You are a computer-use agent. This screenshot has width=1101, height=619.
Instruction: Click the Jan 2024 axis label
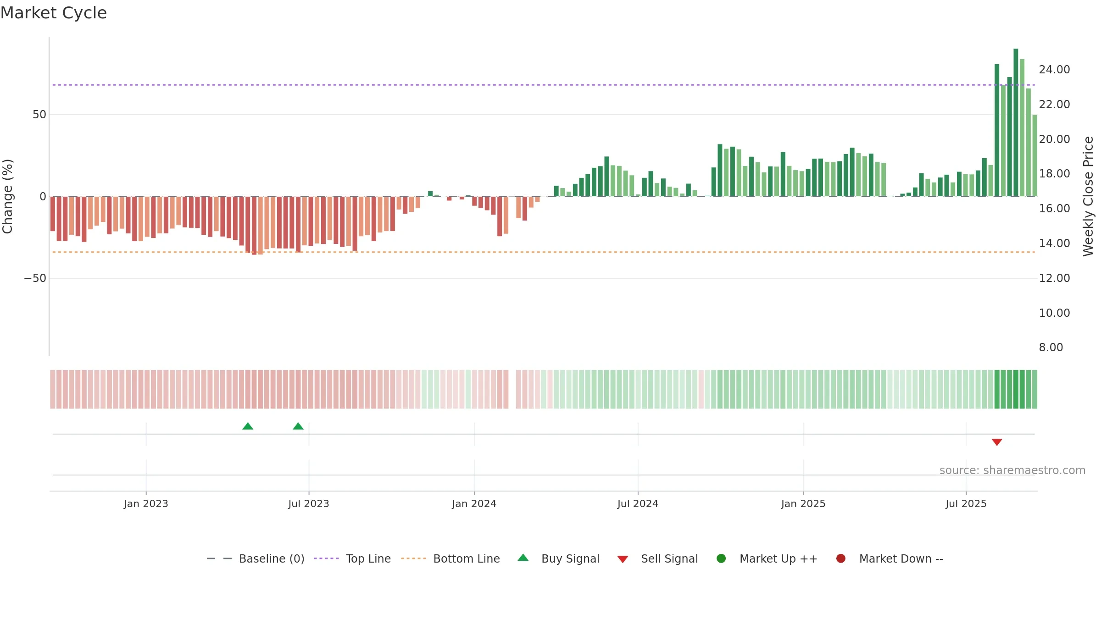click(x=474, y=503)
